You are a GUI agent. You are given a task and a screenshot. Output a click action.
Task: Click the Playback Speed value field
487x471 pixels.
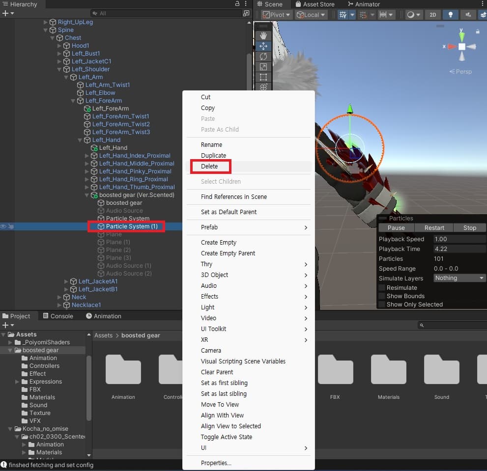pos(459,239)
